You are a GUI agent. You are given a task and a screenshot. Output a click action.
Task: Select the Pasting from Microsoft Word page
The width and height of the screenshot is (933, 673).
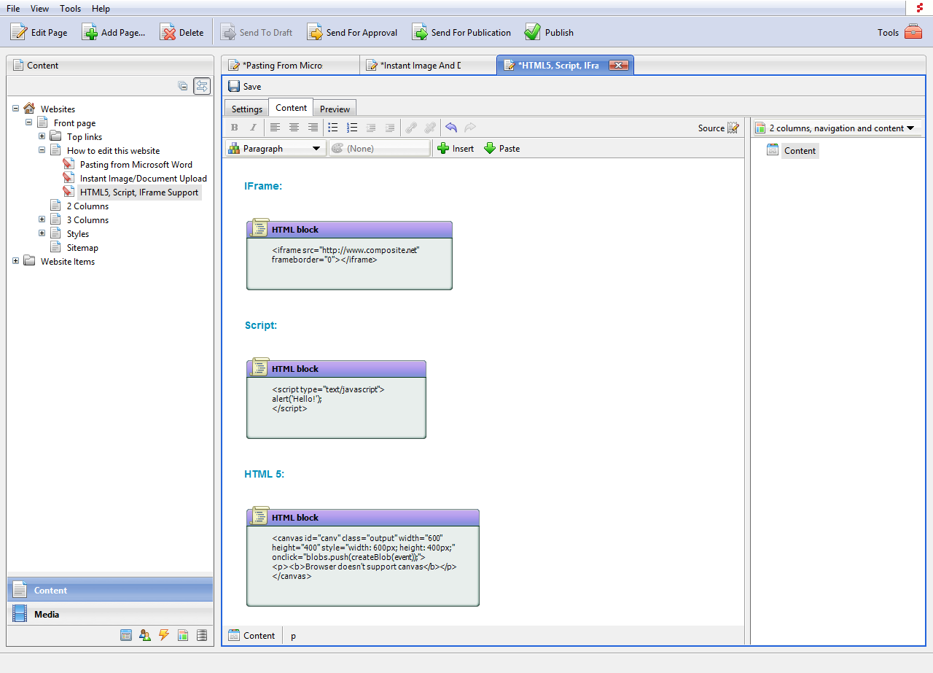(136, 164)
